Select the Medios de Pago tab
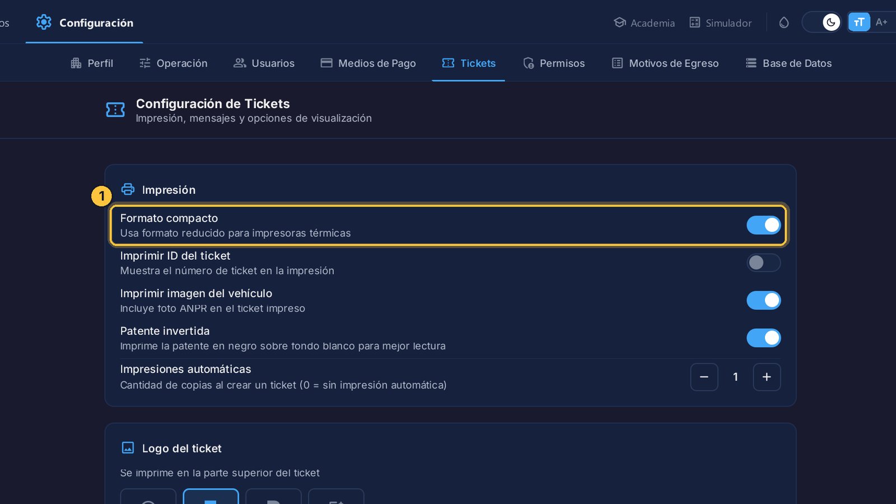 coord(368,63)
